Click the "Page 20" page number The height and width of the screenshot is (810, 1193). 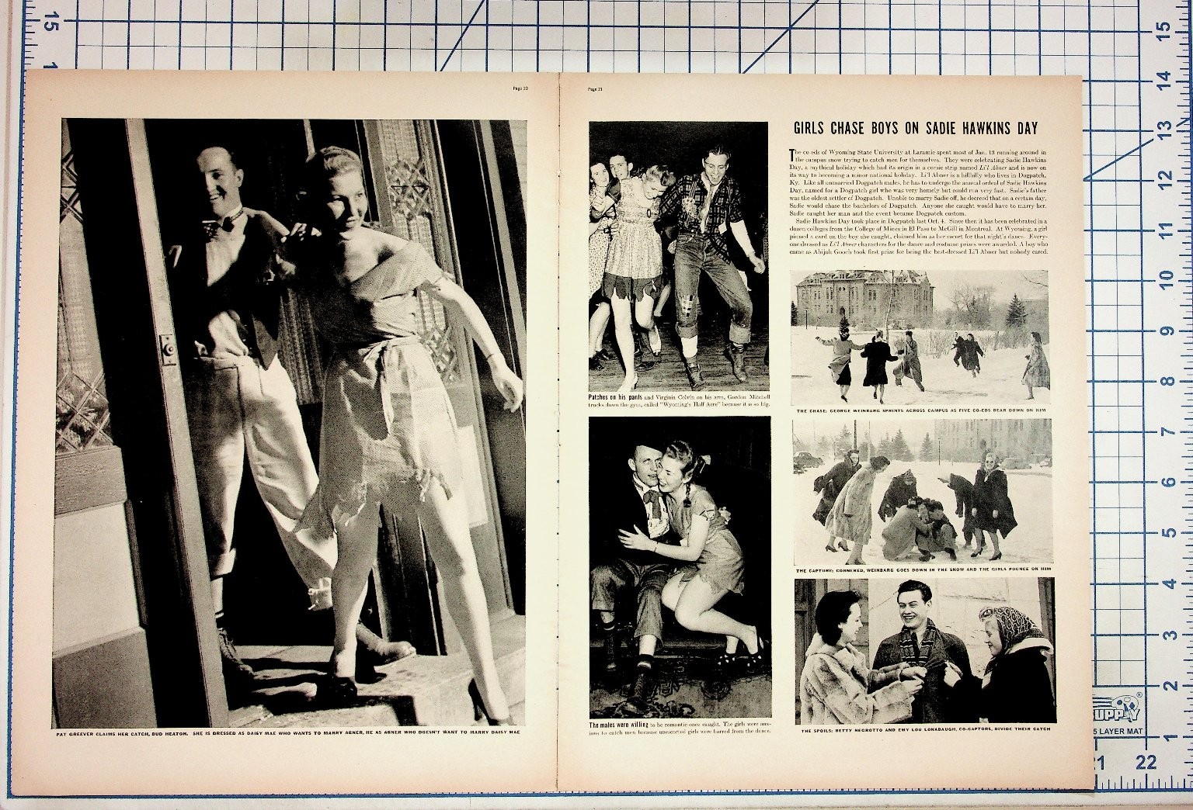[x=521, y=88]
